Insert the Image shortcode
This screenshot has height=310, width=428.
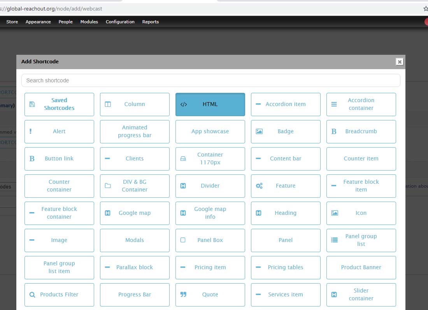59,240
